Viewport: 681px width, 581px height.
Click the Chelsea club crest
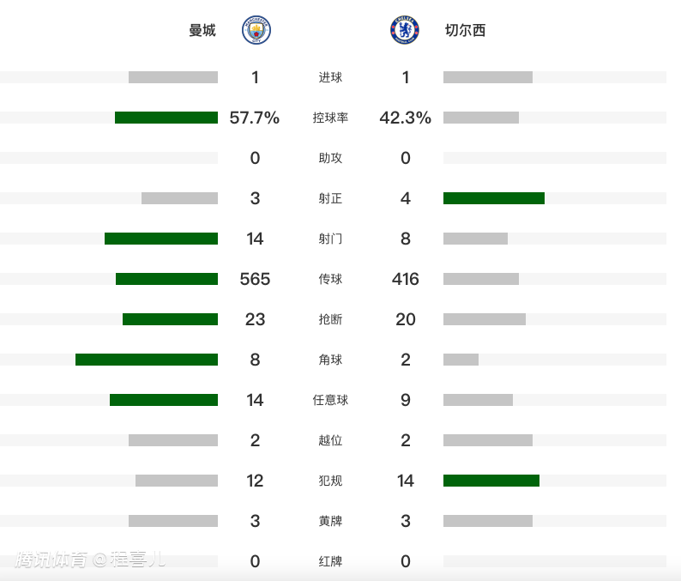pos(404,31)
